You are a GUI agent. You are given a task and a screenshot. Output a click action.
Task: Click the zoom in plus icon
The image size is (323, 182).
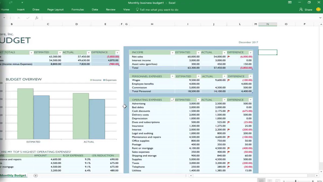(313, 181)
